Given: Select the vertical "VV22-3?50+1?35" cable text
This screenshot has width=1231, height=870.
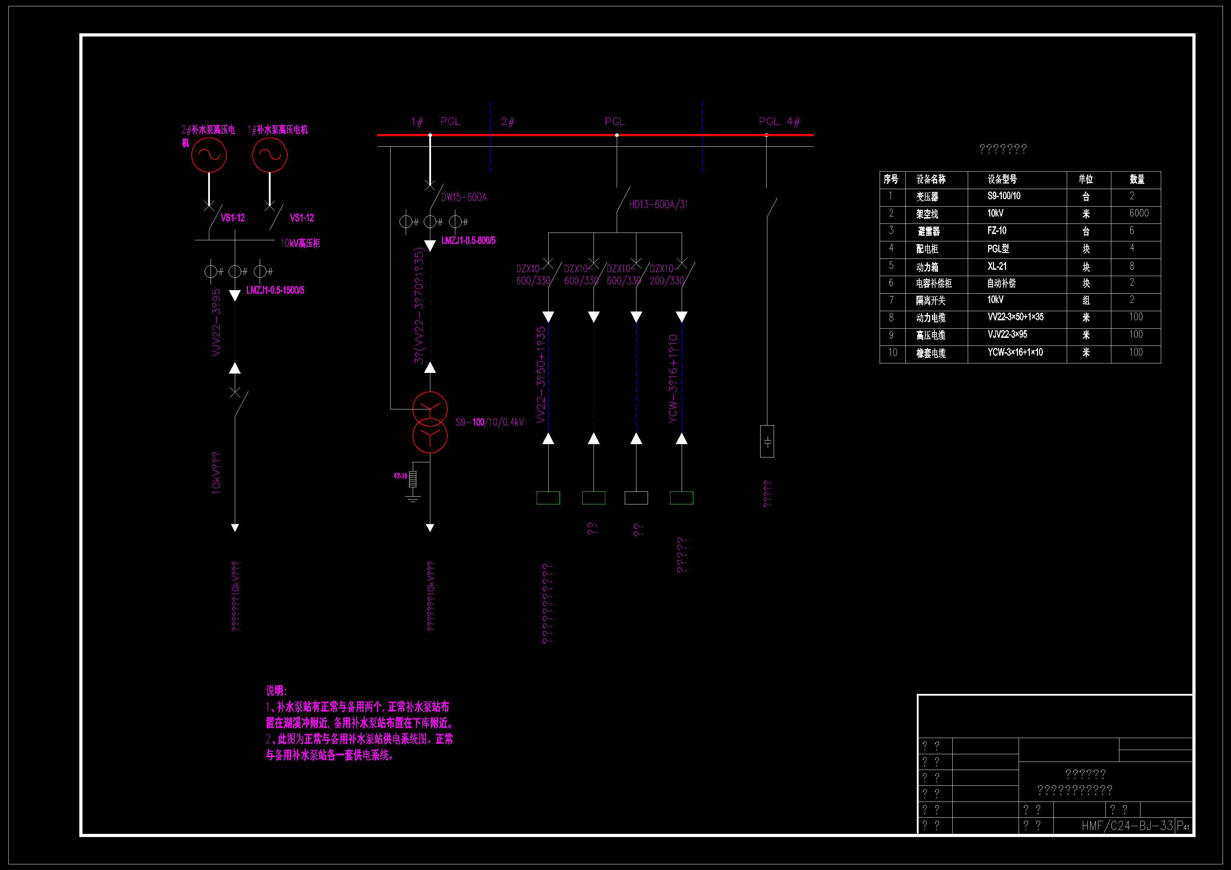Looking at the screenshot, I should coord(541,374).
